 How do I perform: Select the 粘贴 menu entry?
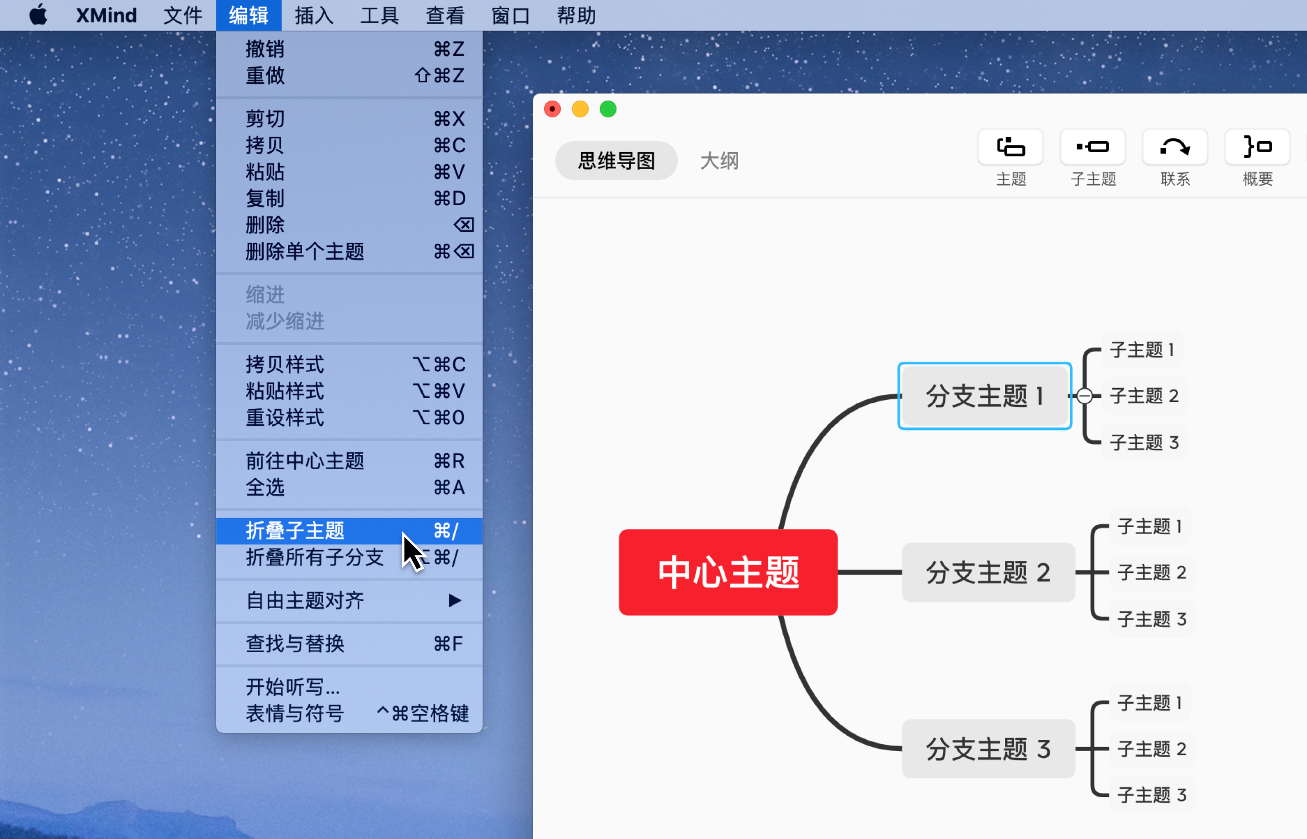(x=349, y=171)
